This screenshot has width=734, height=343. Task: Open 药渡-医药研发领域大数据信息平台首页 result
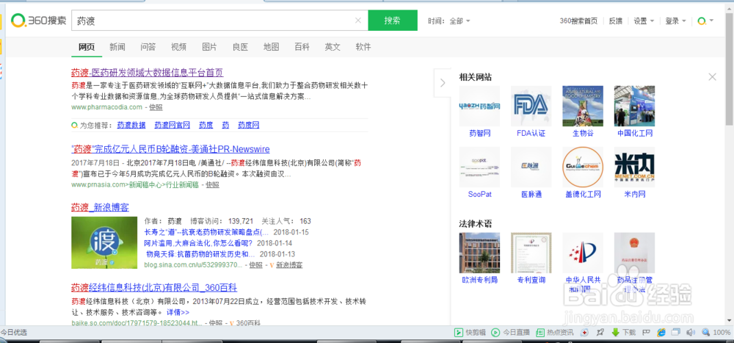[x=148, y=73]
